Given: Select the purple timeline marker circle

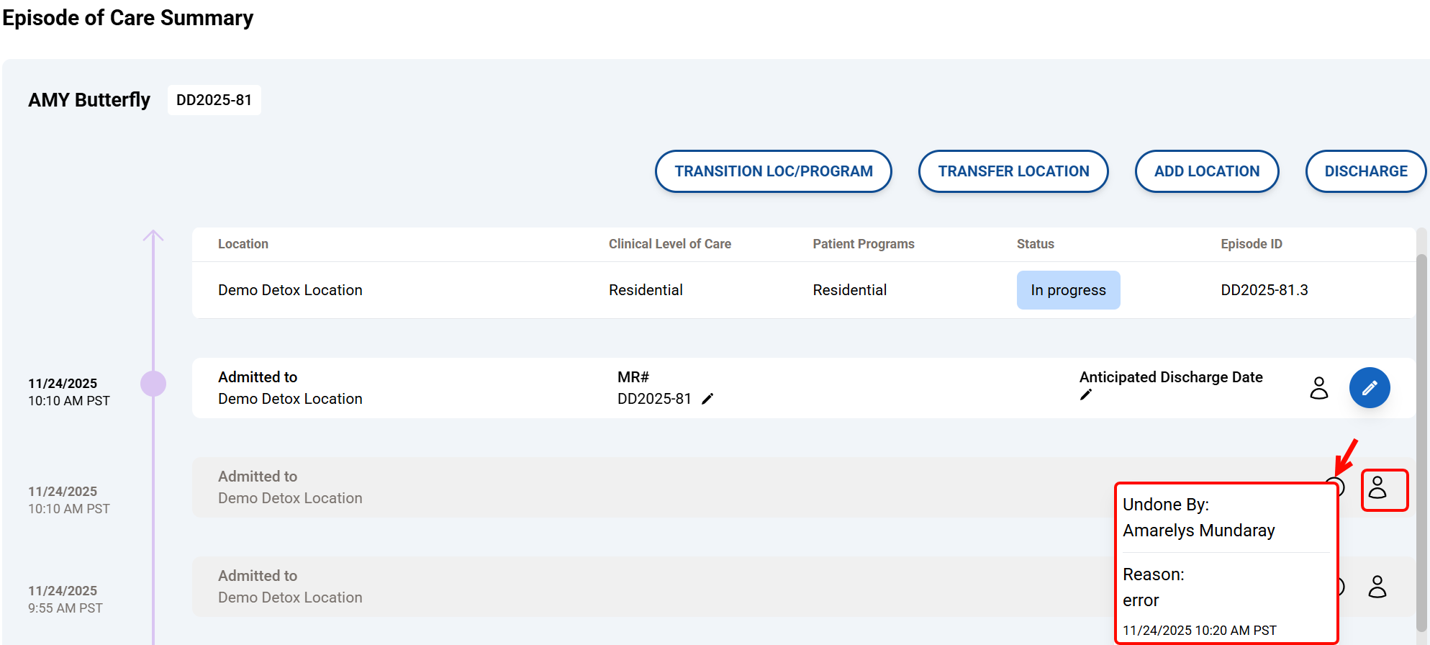Looking at the screenshot, I should (153, 384).
